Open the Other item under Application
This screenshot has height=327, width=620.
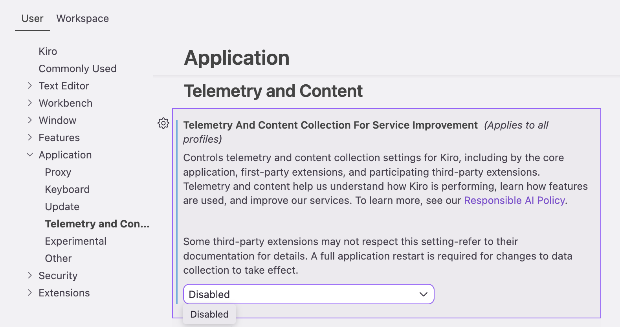point(58,258)
